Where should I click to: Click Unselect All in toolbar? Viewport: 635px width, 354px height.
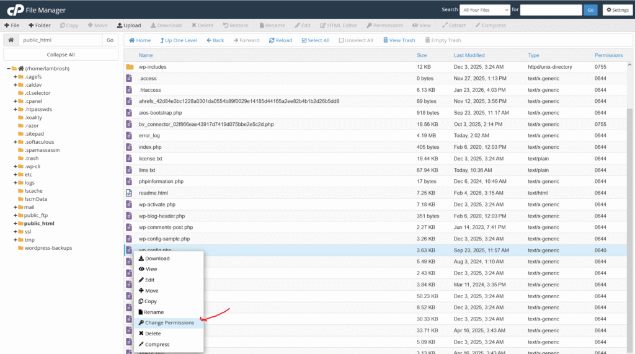click(x=355, y=40)
